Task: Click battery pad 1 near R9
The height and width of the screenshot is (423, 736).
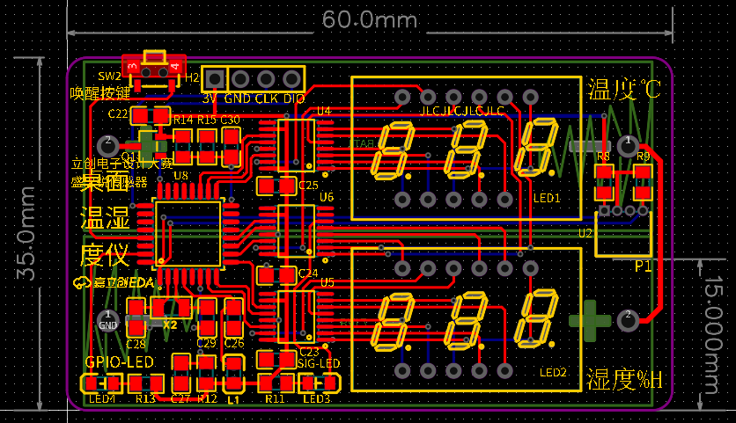Action: 628,146
